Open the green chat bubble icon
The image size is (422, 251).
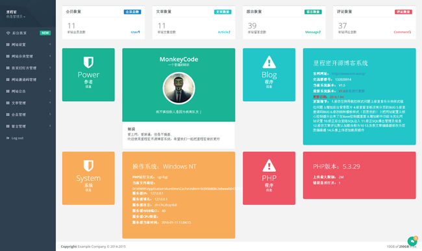pyautogui.click(x=412, y=241)
